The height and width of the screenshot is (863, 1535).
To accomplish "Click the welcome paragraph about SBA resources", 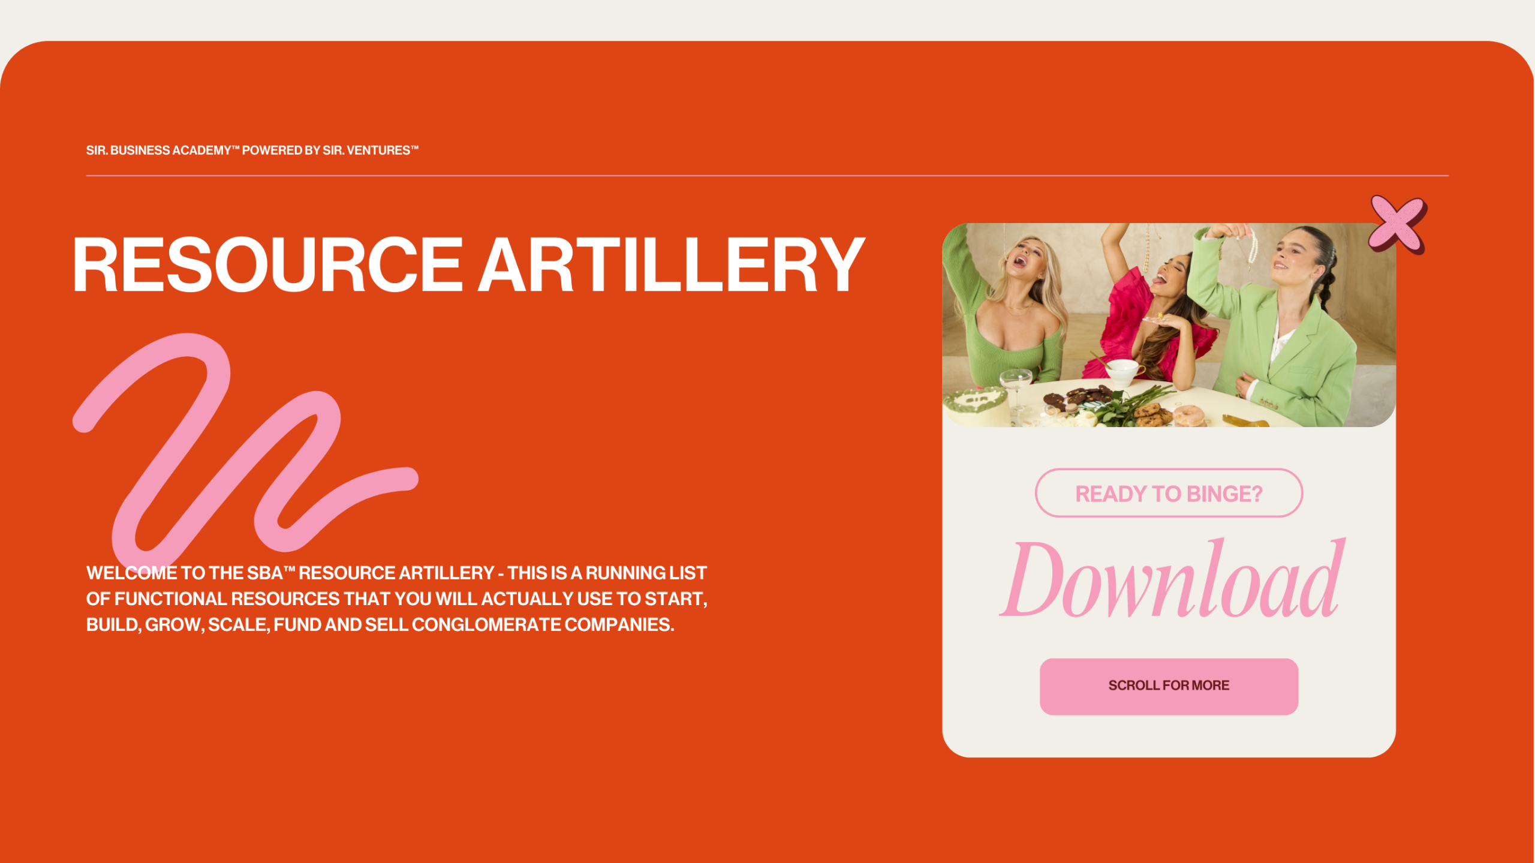I will [396, 599].
